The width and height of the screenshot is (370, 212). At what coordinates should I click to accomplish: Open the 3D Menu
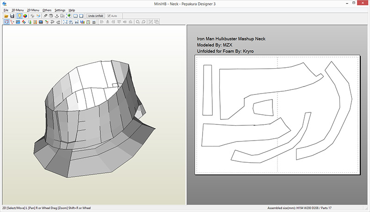point(18,10)
